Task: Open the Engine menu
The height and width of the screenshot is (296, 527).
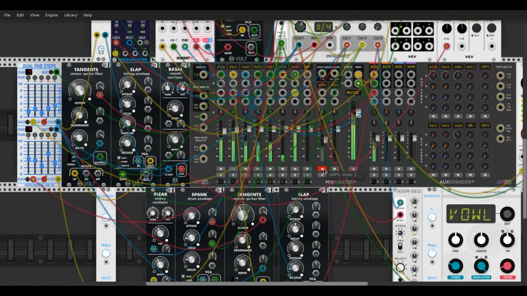Action: [51, 15]
